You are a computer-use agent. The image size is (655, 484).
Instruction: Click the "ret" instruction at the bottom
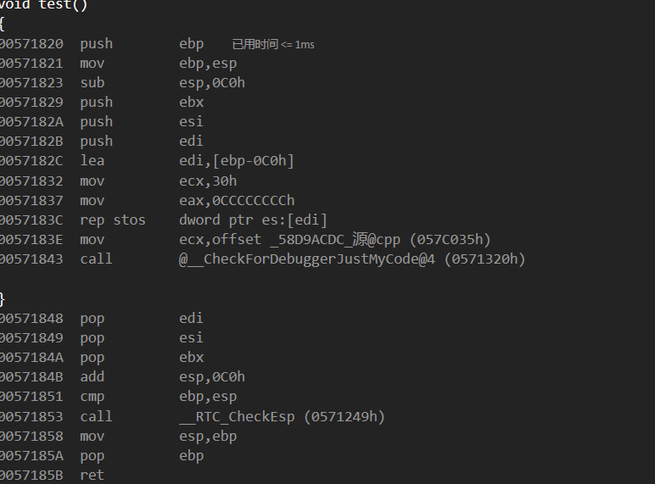pyautogui.click(x=92, y=476)
